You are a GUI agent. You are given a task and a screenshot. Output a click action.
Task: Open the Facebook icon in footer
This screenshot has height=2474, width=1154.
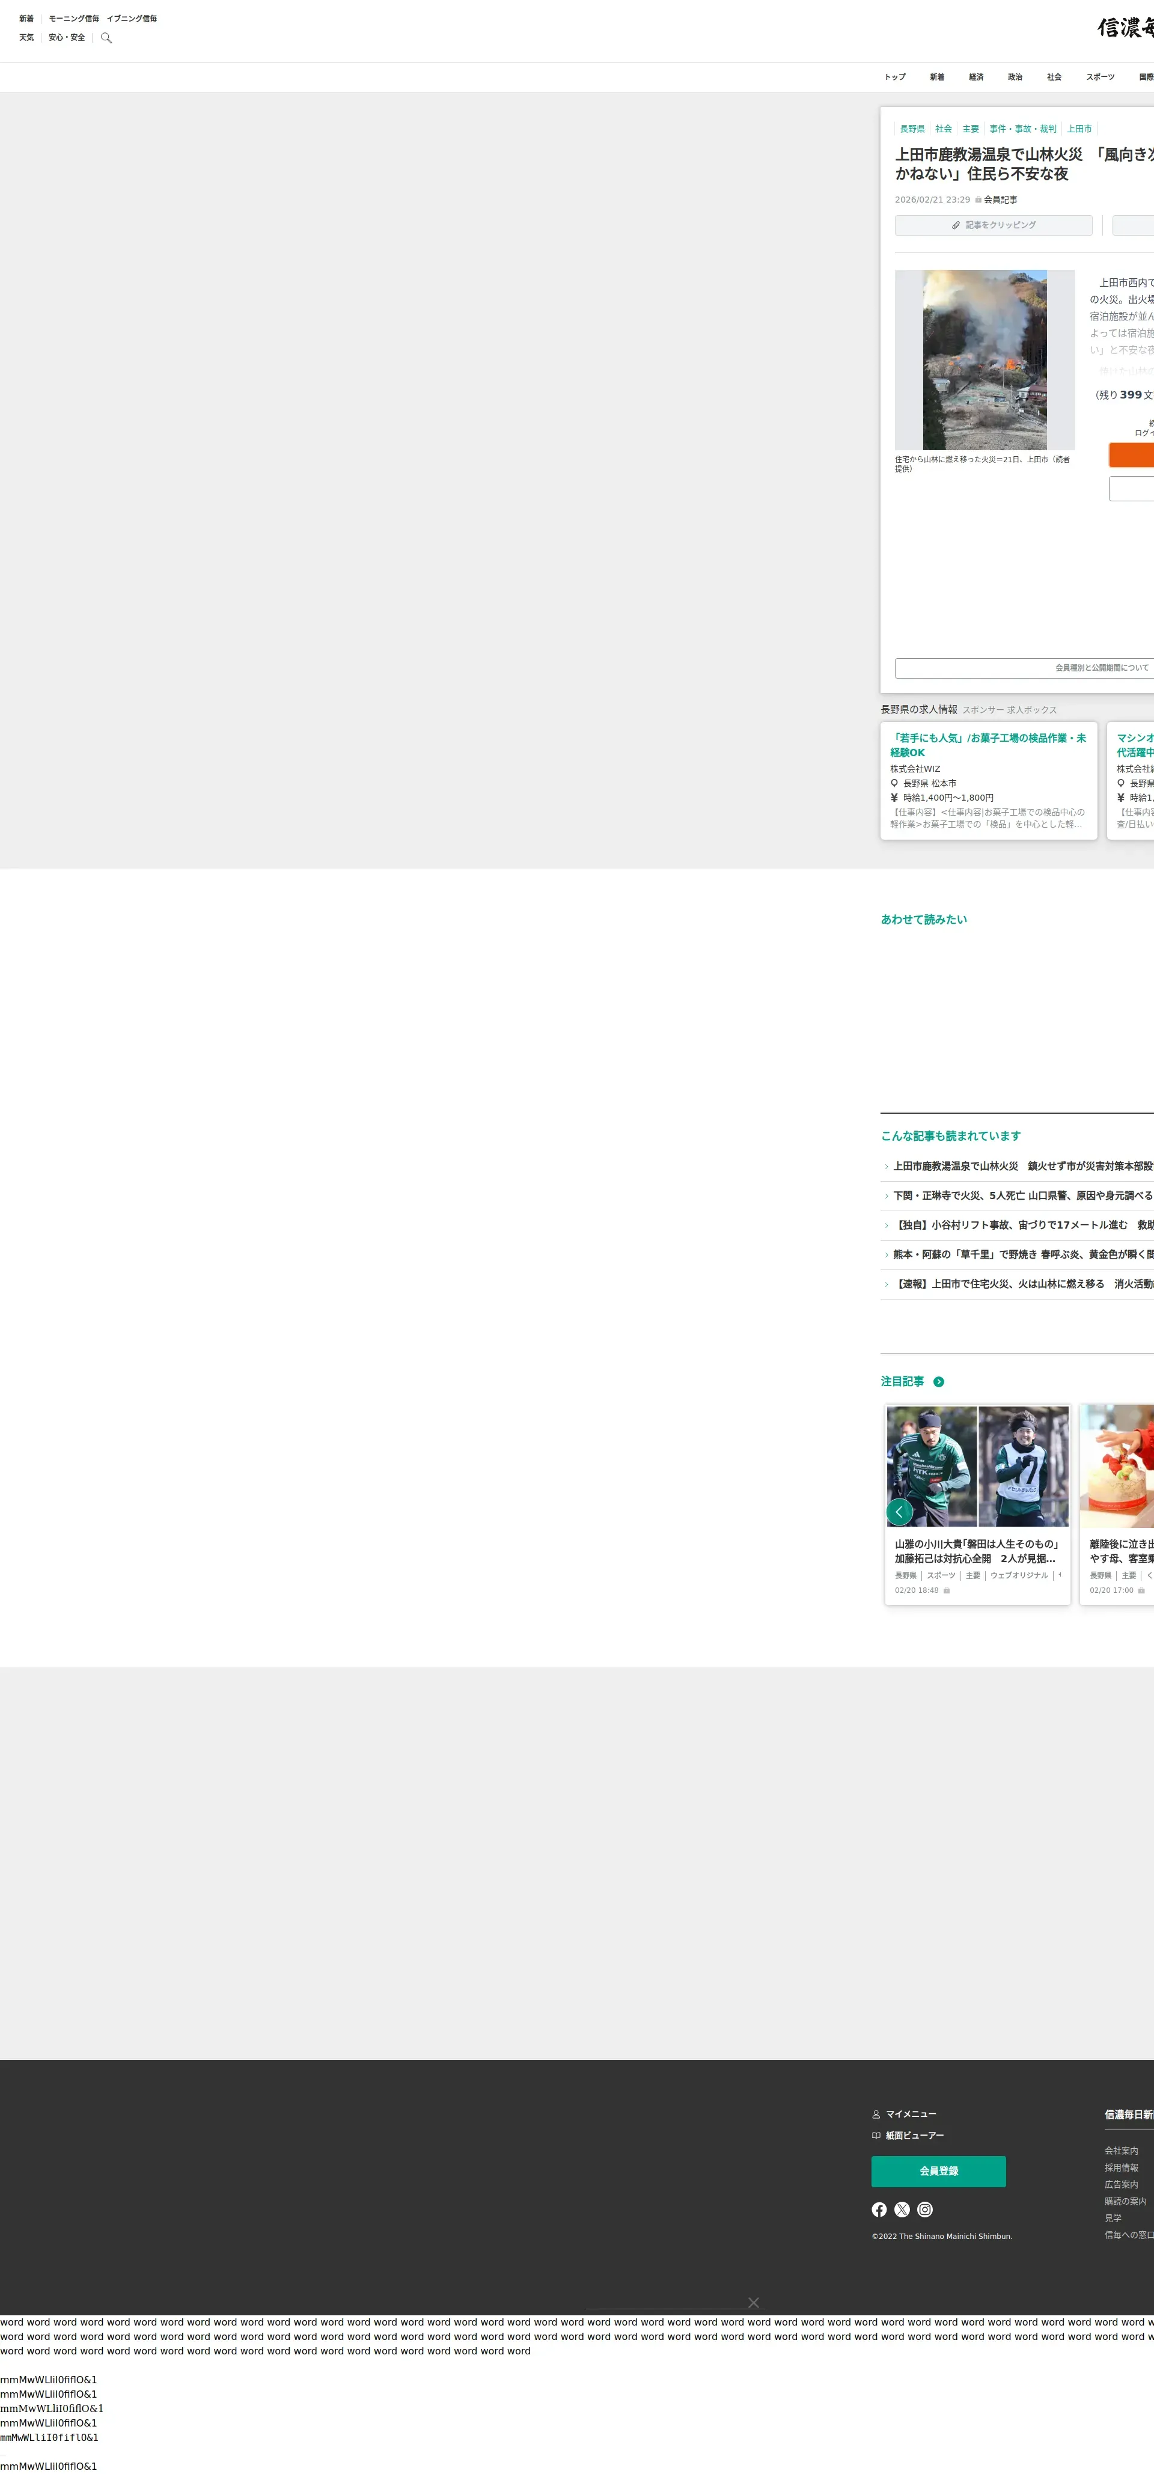(x=879, y=2210)
